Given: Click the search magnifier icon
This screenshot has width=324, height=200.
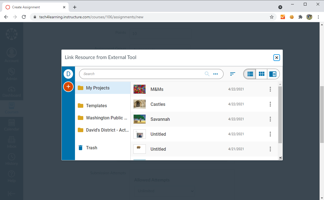Looking at the screenshot, I should coord(207,74).
